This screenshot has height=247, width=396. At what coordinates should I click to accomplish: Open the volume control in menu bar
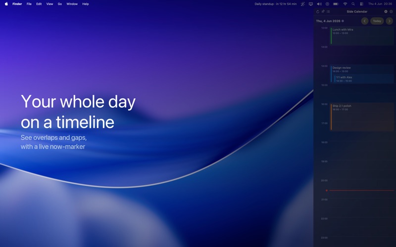coord(319,4)
